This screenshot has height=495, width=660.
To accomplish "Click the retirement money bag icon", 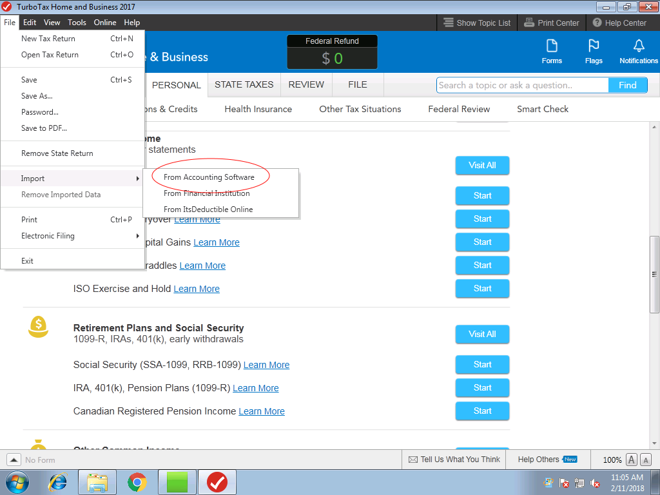I will pos(38,327).
